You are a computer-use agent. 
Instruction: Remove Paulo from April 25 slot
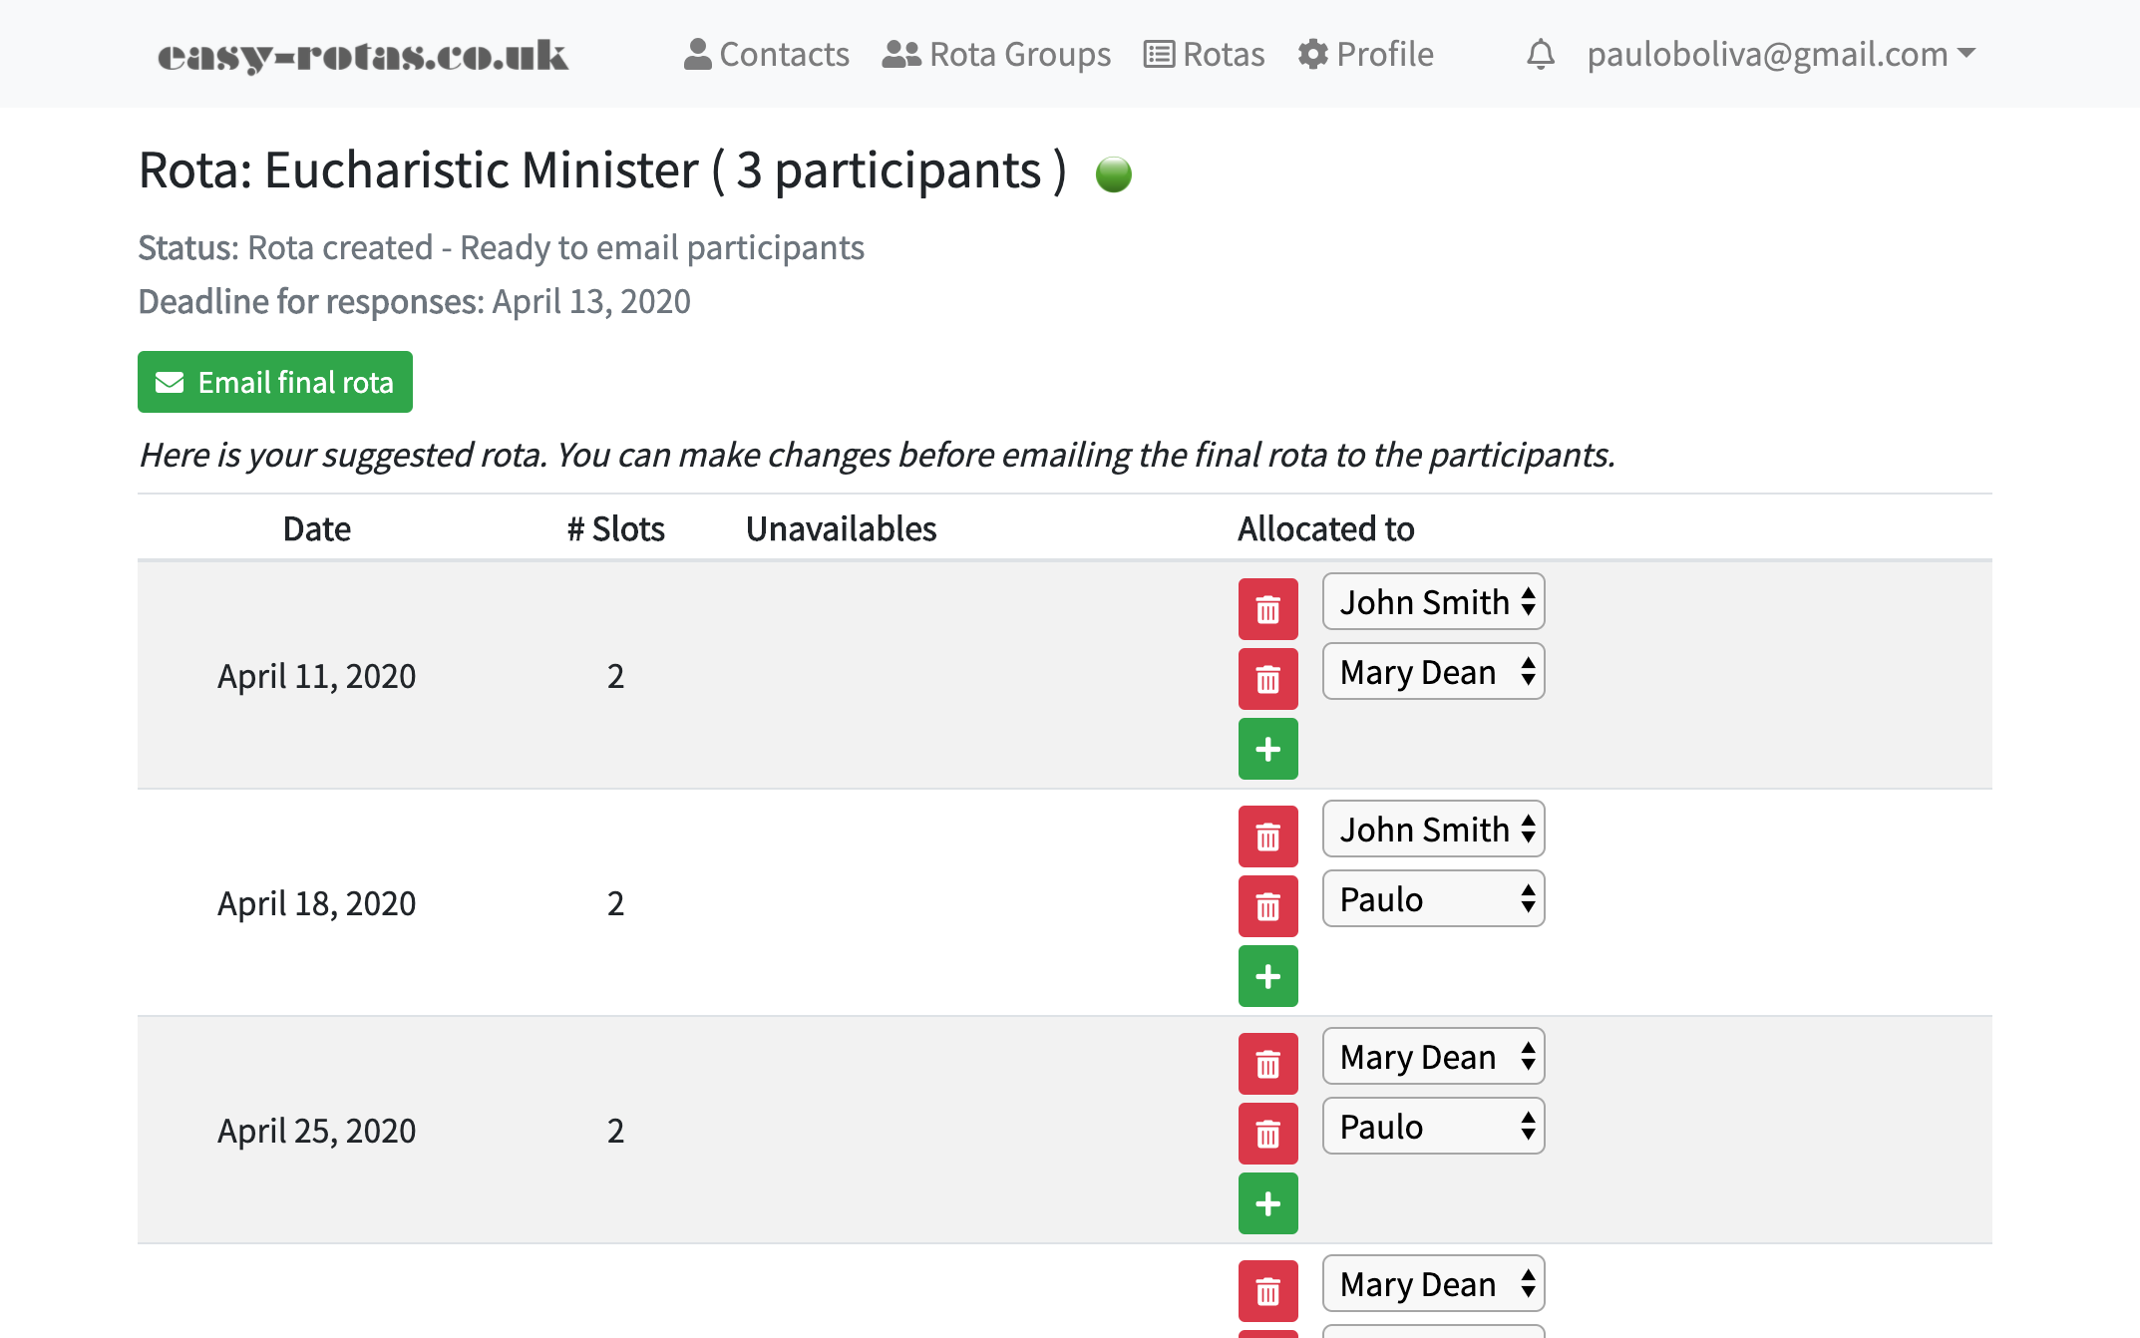[1267, 1134]
